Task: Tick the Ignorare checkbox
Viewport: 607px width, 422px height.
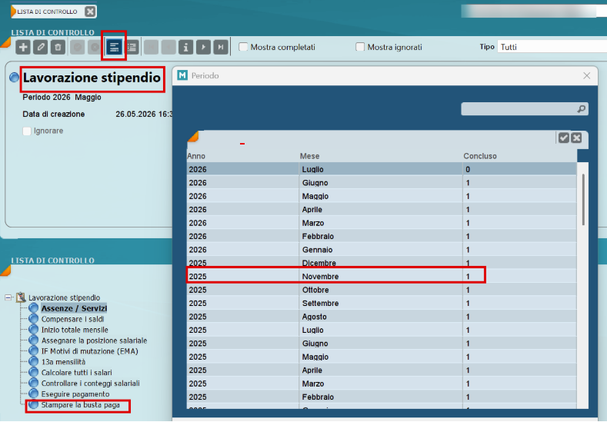Action: (x=27, y=131)
